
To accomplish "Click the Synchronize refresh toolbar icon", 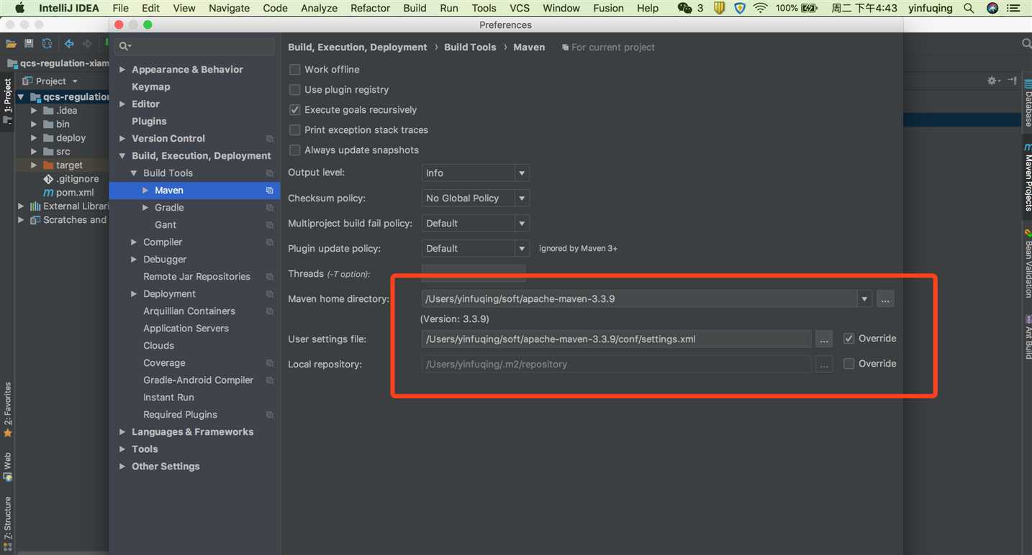I will click(47, 44).
